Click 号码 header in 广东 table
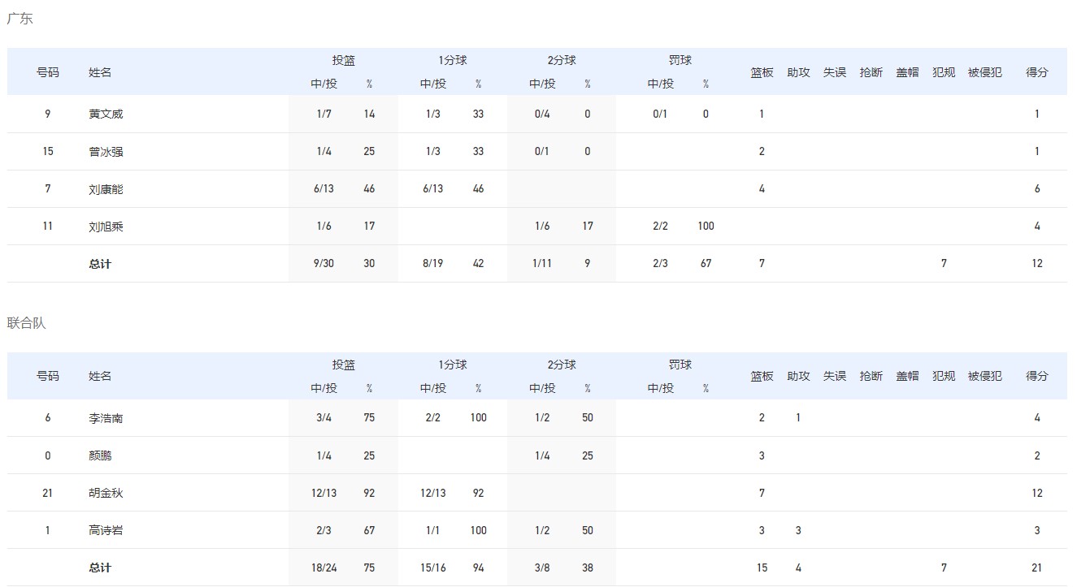The height and width of the screenshot is (587, 1077). pyautogui.click(x=48, y=72)
